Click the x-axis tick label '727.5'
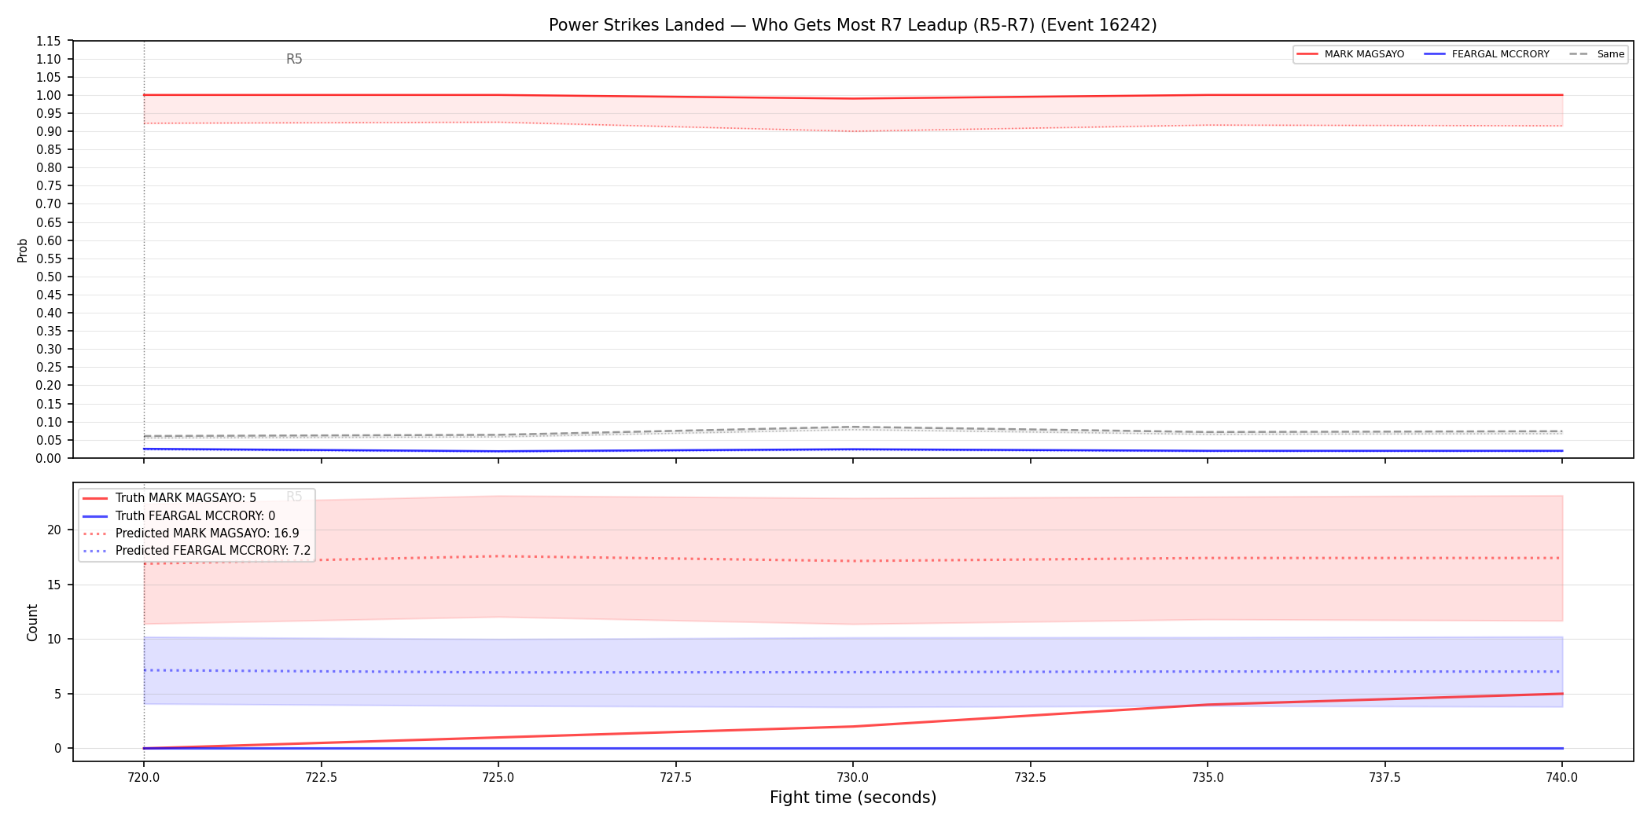This screenshot has height=825, width=1651. point(675,778)
